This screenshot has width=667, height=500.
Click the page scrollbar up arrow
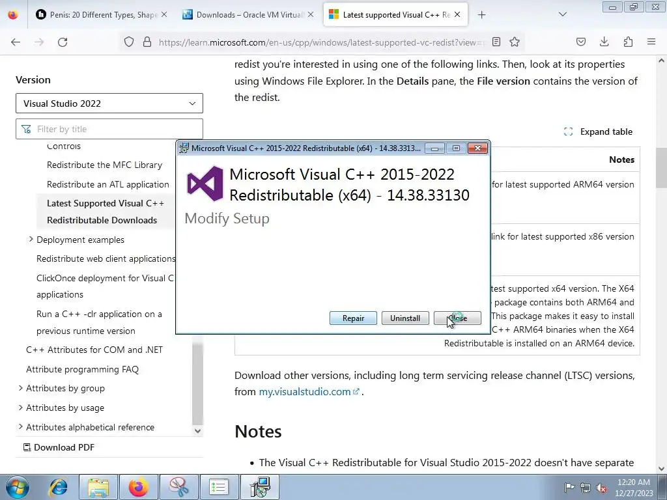click(662, 61)
